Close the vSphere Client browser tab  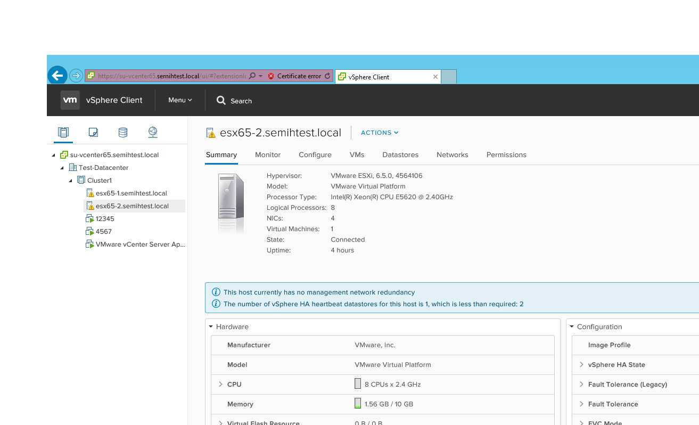435,77
